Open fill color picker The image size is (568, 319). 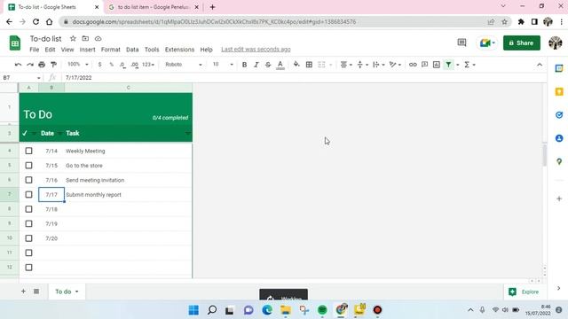point(296,65)
